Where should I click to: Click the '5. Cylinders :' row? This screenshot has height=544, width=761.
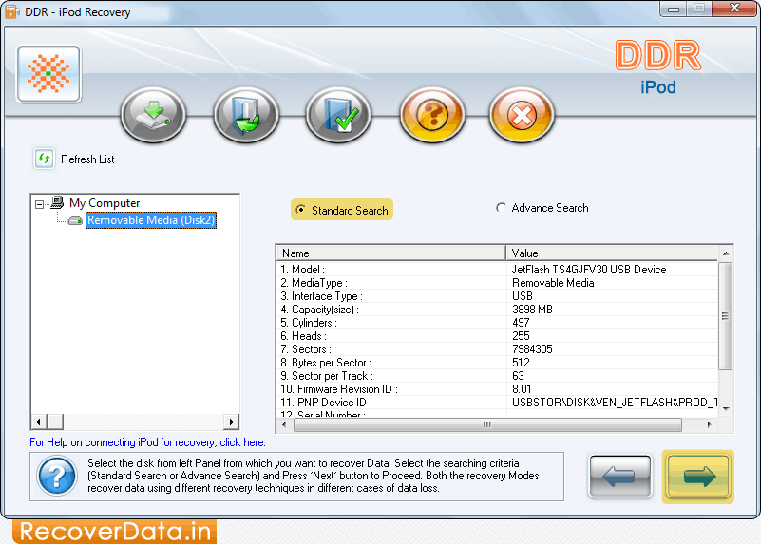[497, 323]
